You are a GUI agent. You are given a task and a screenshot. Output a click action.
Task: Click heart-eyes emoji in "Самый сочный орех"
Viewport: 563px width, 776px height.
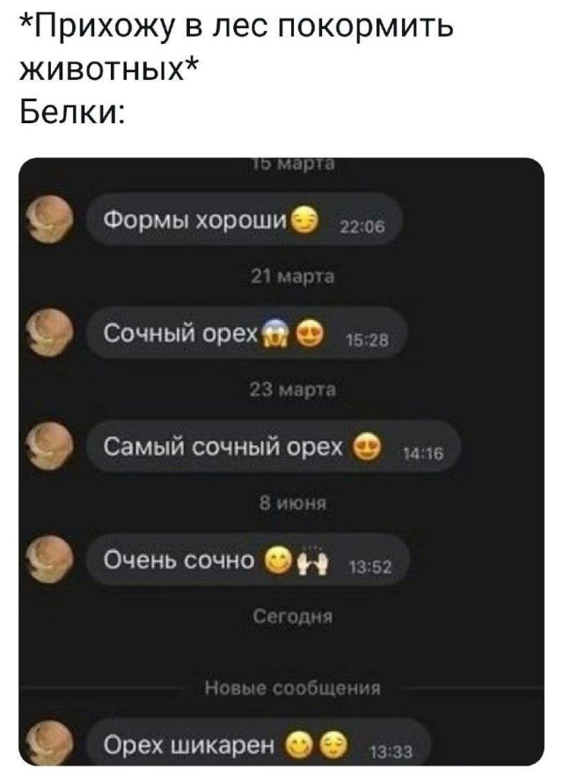point(368,446)
